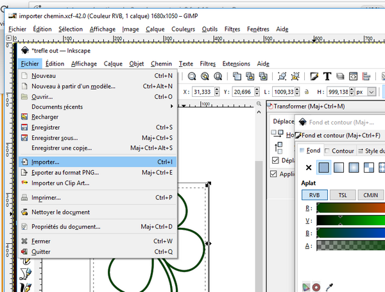385x292 pixels.
Task: Open Align and Distribute toolbar icon
Action: tap(366, 76)
